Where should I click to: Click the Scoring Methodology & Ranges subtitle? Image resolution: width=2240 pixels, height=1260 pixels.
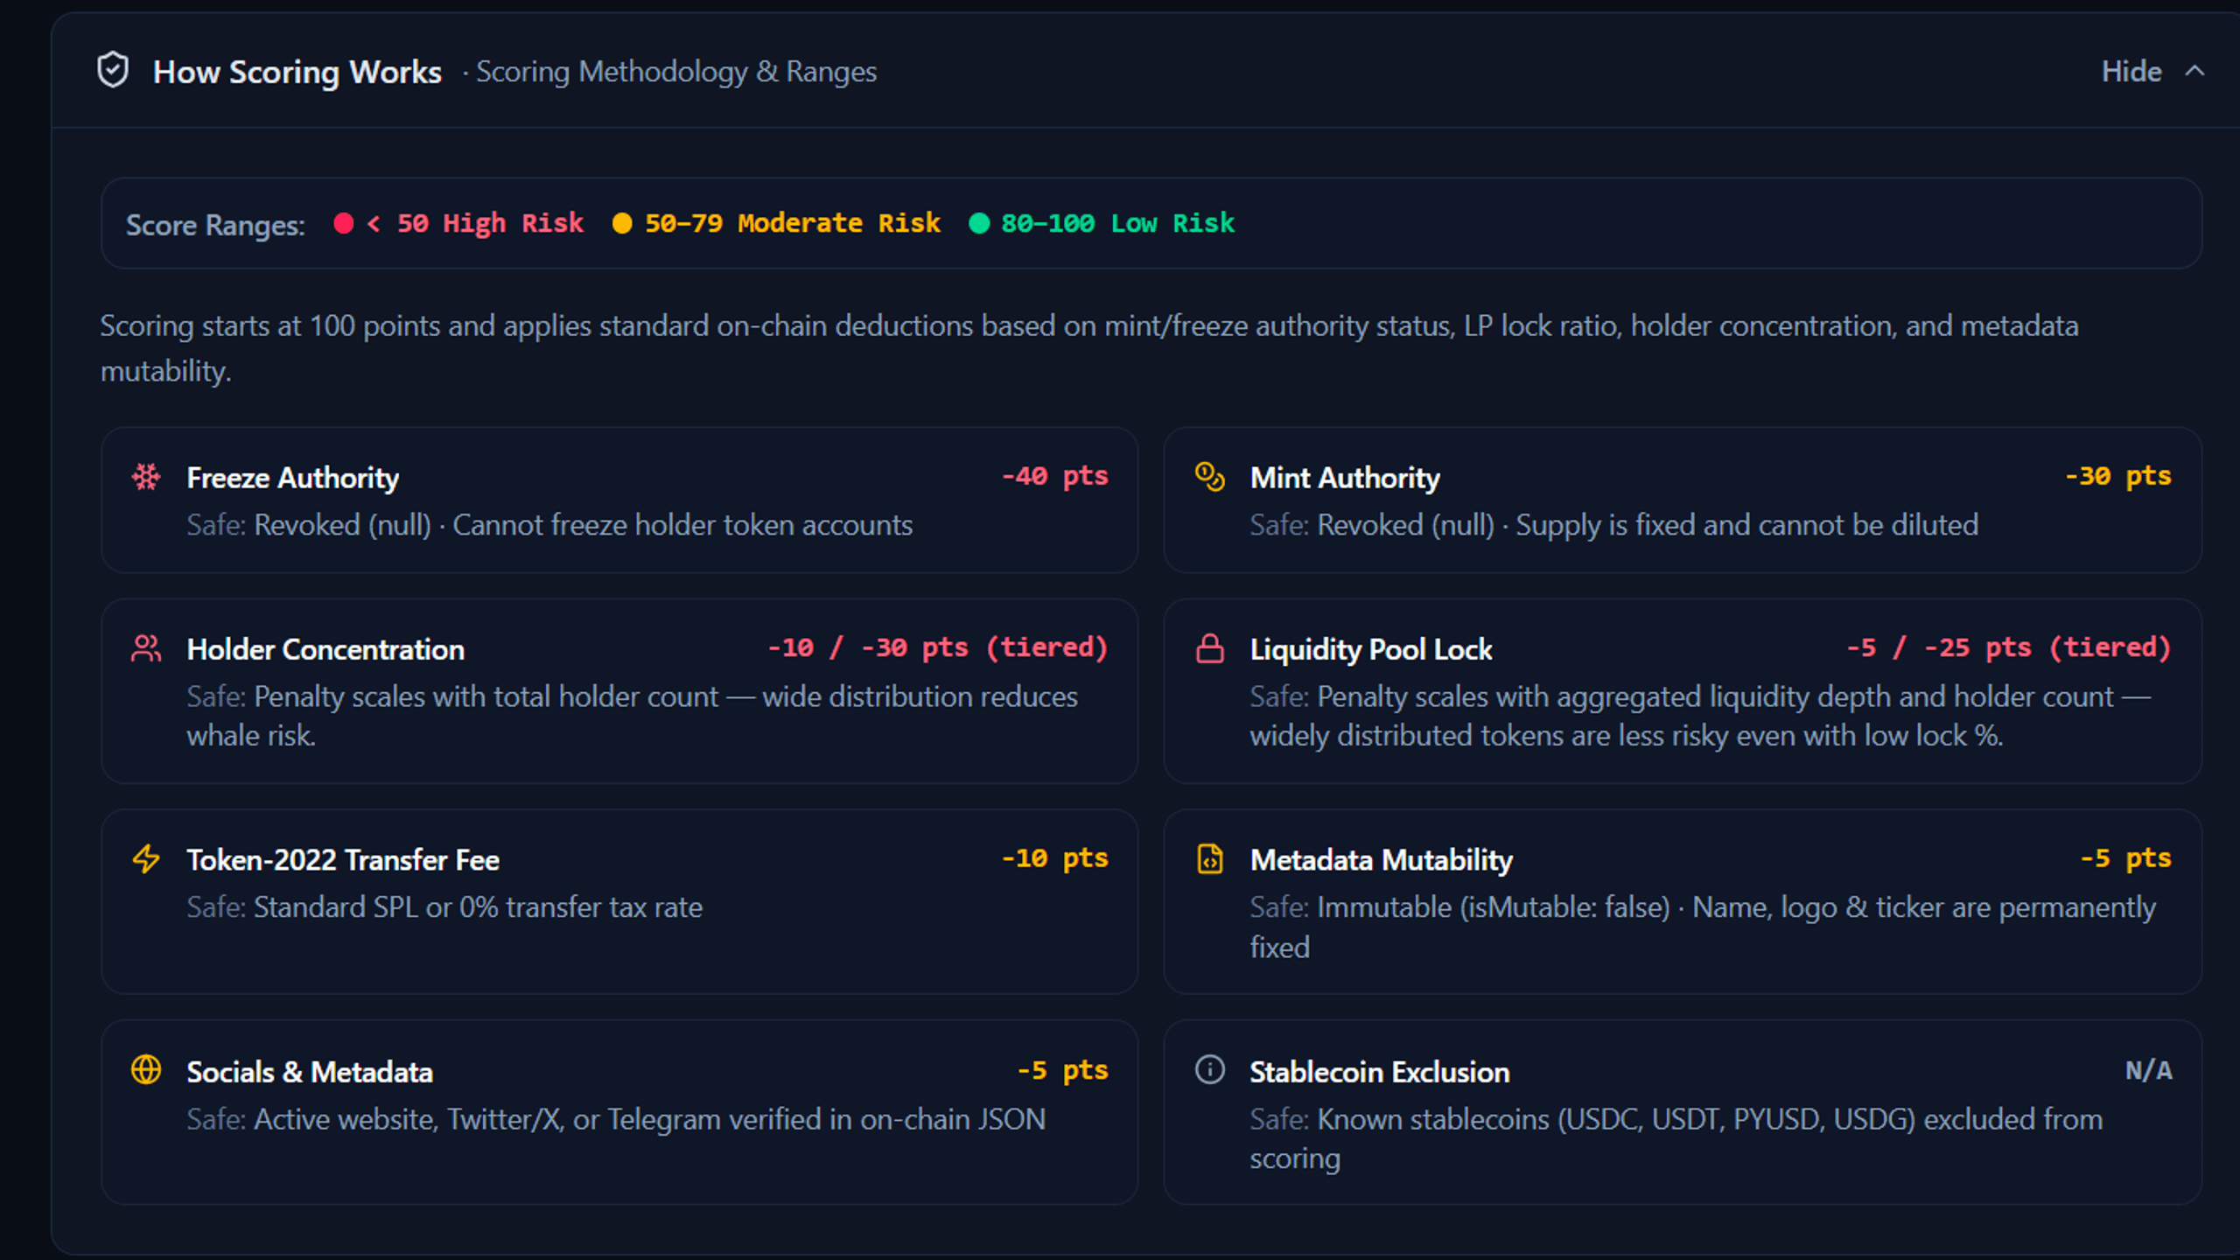[675, 72]
